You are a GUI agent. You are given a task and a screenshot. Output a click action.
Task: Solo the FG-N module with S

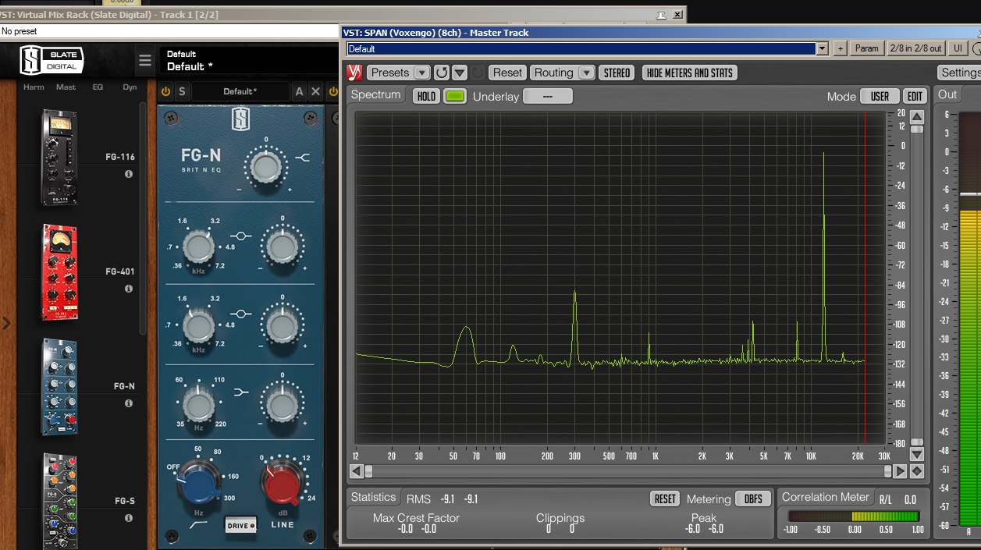coord(182,91)
